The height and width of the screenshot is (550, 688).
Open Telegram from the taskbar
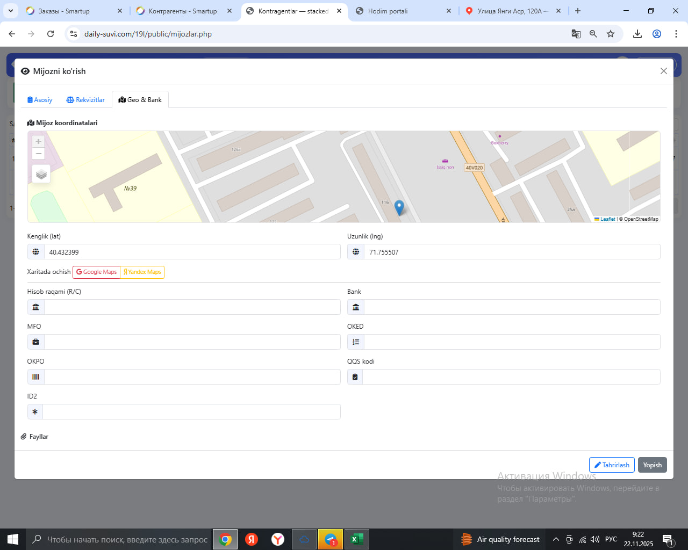(x=331, y=539)
